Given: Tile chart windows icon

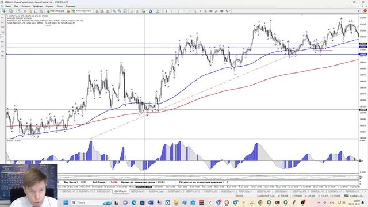Looking at the screenshot, I should coord(125,11).
